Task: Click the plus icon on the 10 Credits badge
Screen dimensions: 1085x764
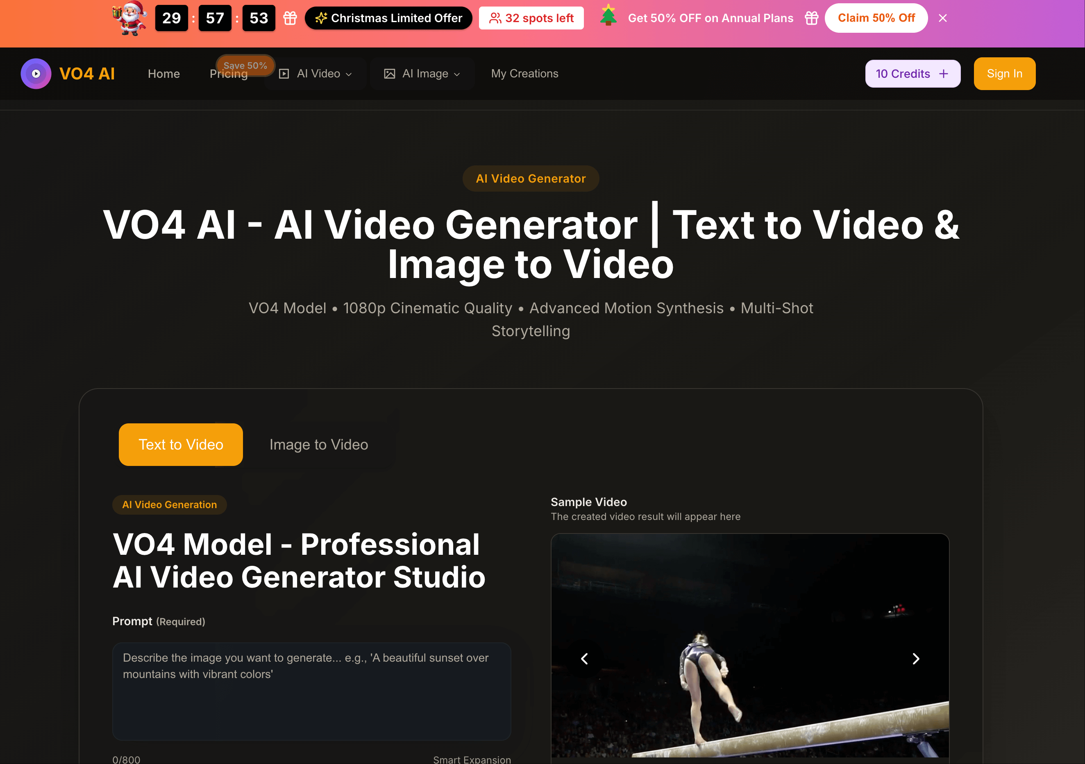Action: point(943,74)
